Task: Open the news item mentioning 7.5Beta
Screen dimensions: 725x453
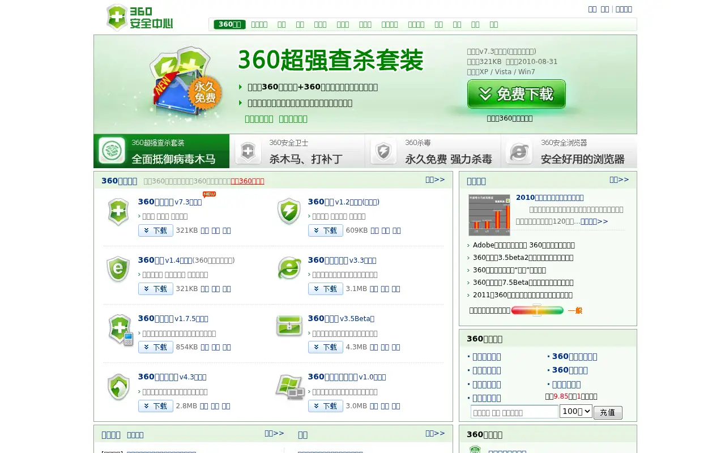Action: (x=523, y=283)
